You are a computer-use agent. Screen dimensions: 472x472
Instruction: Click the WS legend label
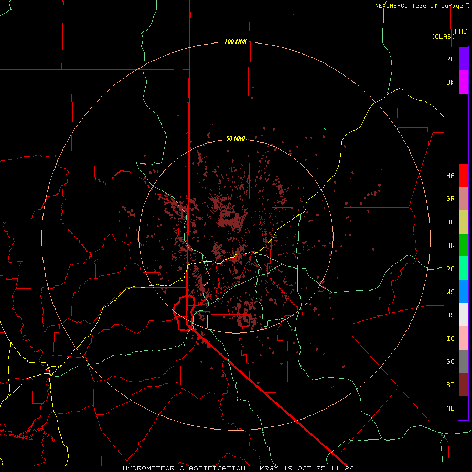point(450,292)
